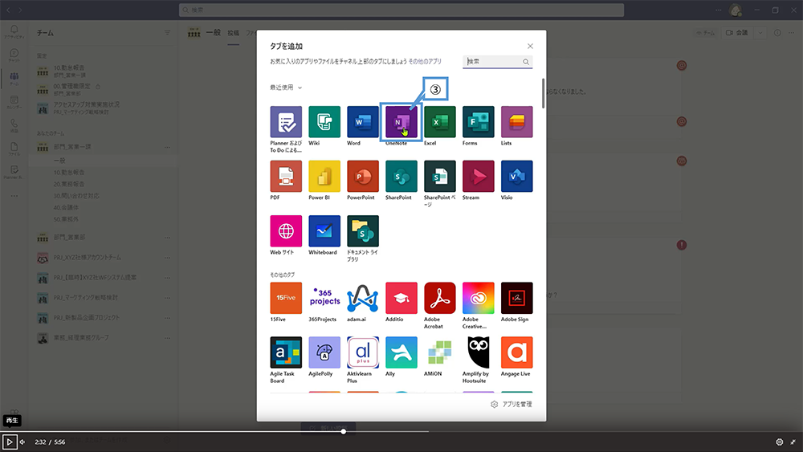Choose the 365Projects app icon
Viewport: 803px width, 452px height.
[324, 298]
